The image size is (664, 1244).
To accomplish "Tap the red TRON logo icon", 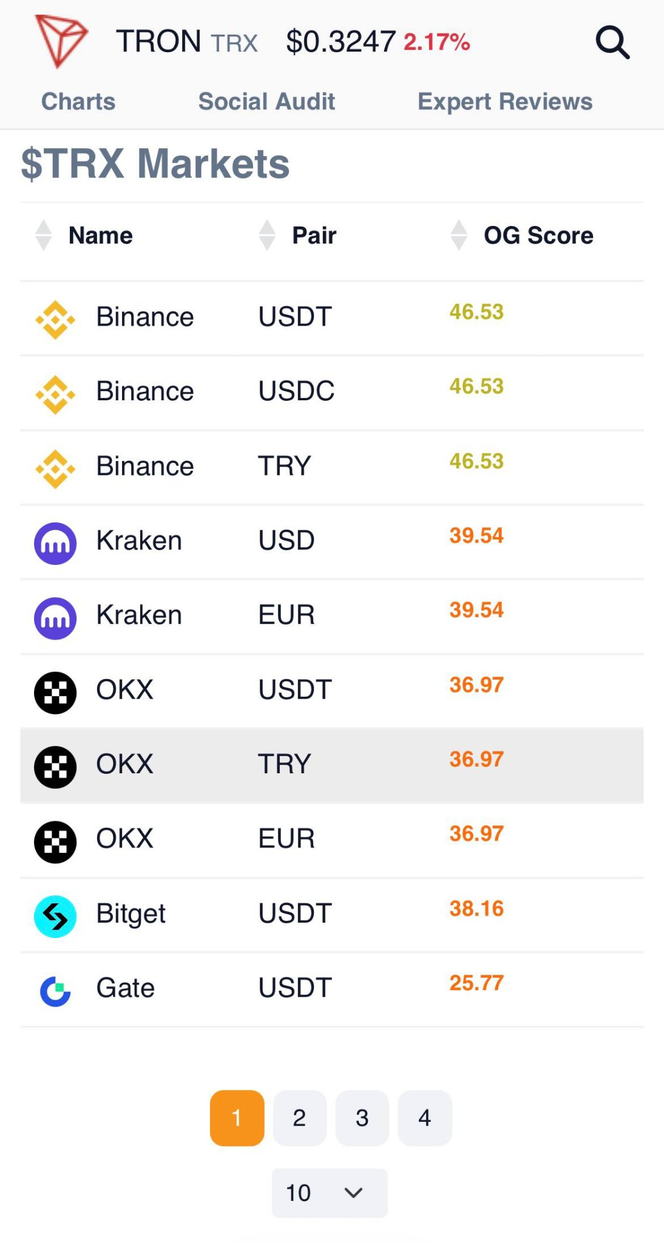I will (x=61, y=41).
